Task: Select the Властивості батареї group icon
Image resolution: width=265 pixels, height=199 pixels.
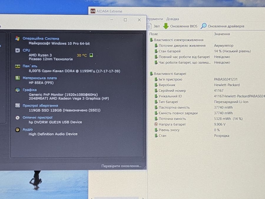Action: (x=151, y=73)
